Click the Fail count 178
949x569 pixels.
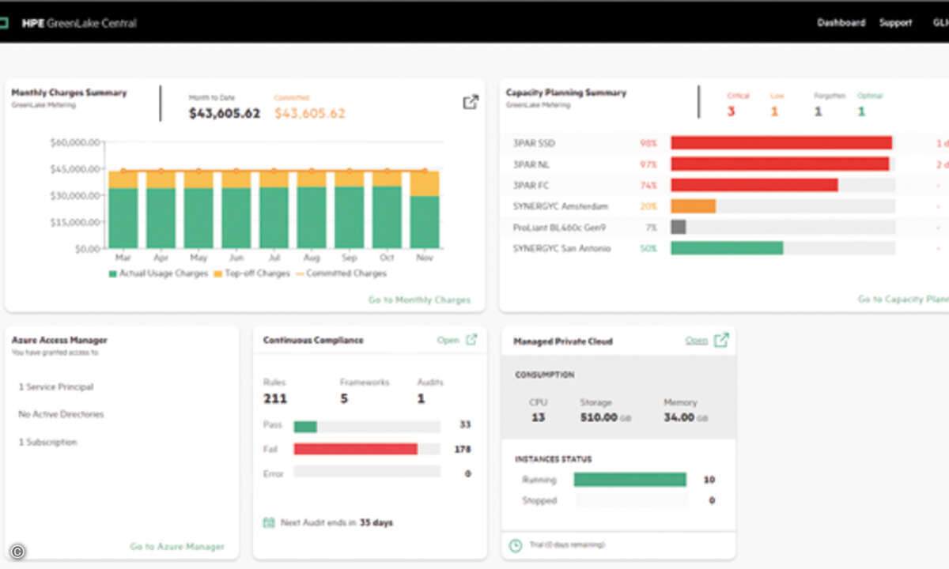tap(463, 449)
